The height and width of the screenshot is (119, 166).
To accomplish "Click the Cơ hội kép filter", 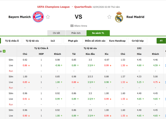I will 138,41.
